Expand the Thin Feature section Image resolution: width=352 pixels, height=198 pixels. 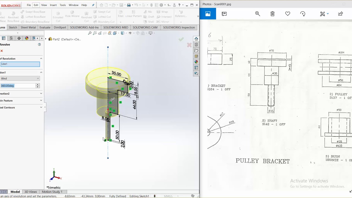click(41, 101)
